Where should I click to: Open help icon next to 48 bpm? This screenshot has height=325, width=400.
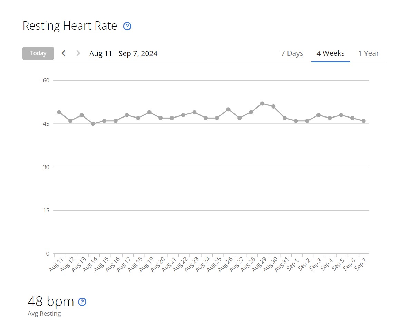pos(82,302)
